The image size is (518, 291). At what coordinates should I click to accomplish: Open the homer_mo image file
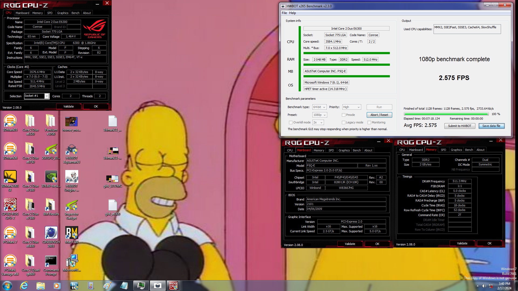71,123
